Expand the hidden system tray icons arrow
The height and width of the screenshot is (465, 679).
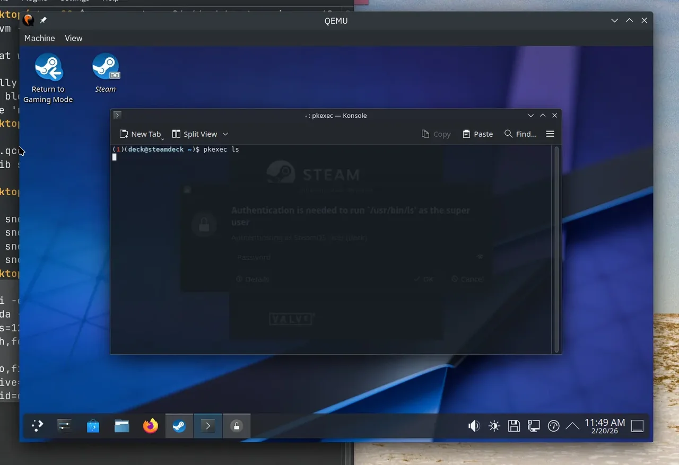pos(572,426)
